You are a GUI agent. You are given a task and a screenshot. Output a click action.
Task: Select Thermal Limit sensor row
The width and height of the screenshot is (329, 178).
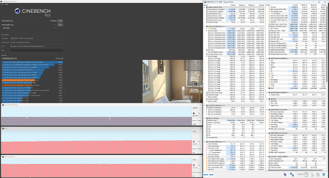click(x=297, y=41)
